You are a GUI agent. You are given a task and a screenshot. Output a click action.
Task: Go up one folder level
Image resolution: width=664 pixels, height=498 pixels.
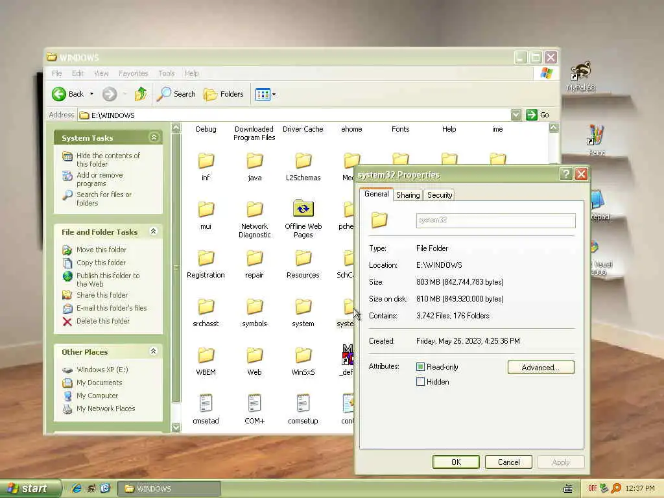(x=141, y=94)
